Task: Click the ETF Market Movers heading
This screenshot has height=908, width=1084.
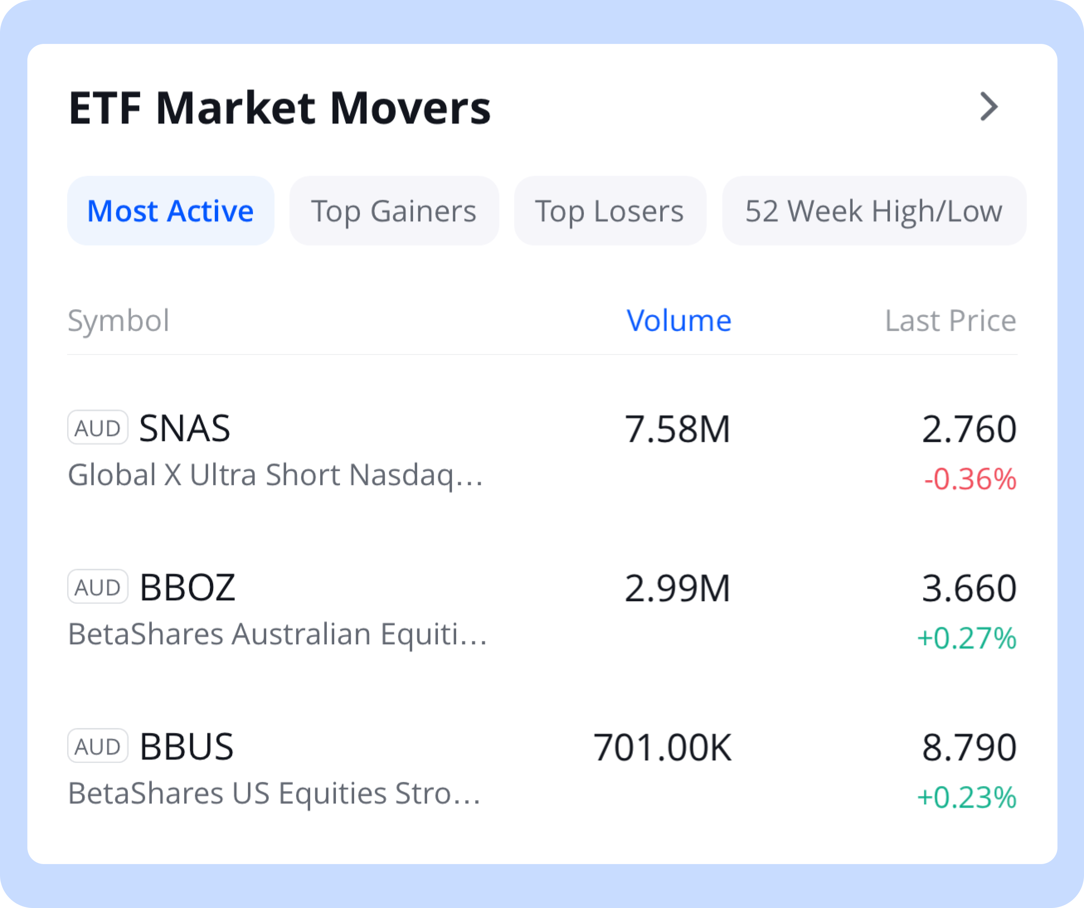Action: 279,108
